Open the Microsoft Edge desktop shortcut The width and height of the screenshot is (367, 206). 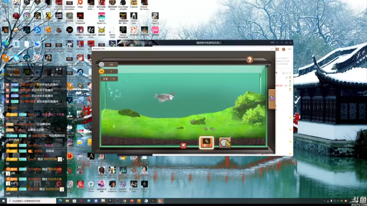6,44
